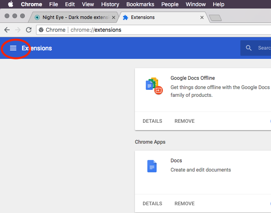The width and height of the screenshot is (271, 213).
Task: Remove the Docs Chrome app
Action: pos(185,203)
